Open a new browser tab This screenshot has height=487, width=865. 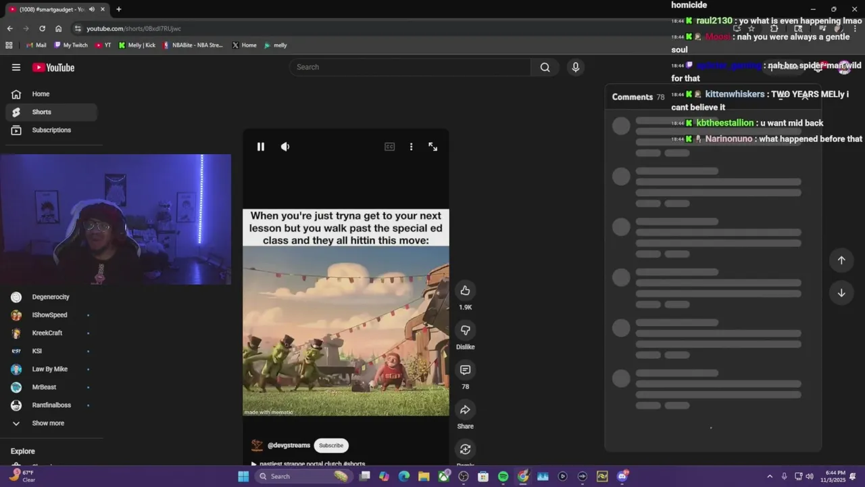pyautogui.click(x=119, y=9)
